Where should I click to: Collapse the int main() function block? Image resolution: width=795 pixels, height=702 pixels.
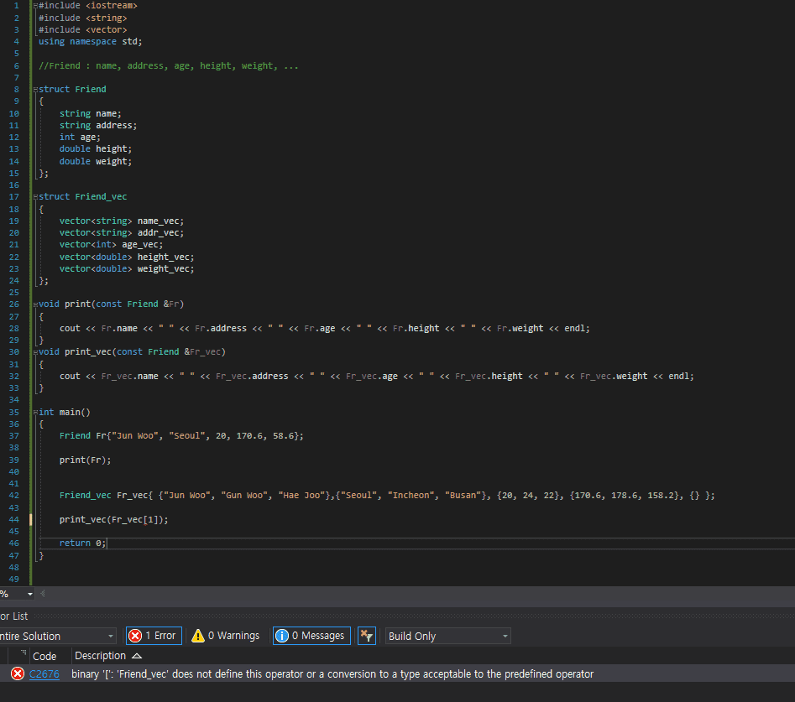(x=35, y=413)
